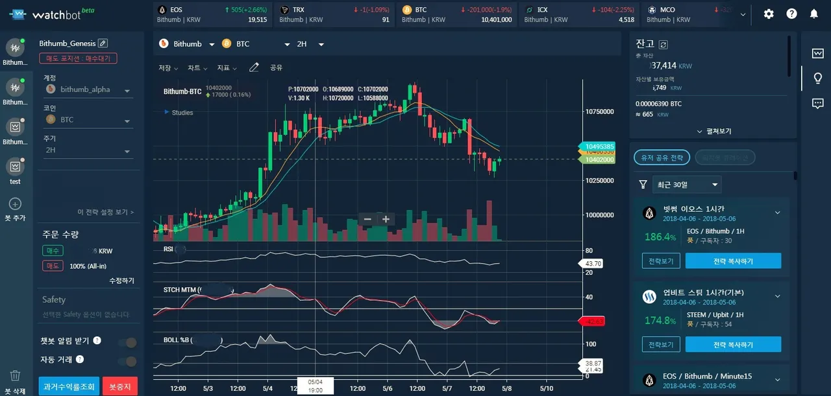Click 과거수익률조회 button
The height and width of the screenshot is (396, 831).
(69, 387)
